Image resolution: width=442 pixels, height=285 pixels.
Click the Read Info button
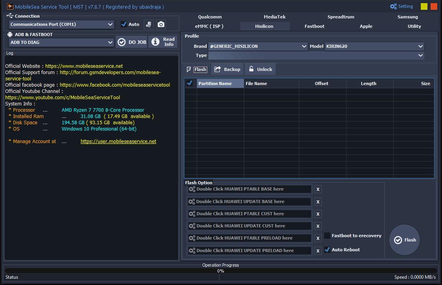(163, 42)
